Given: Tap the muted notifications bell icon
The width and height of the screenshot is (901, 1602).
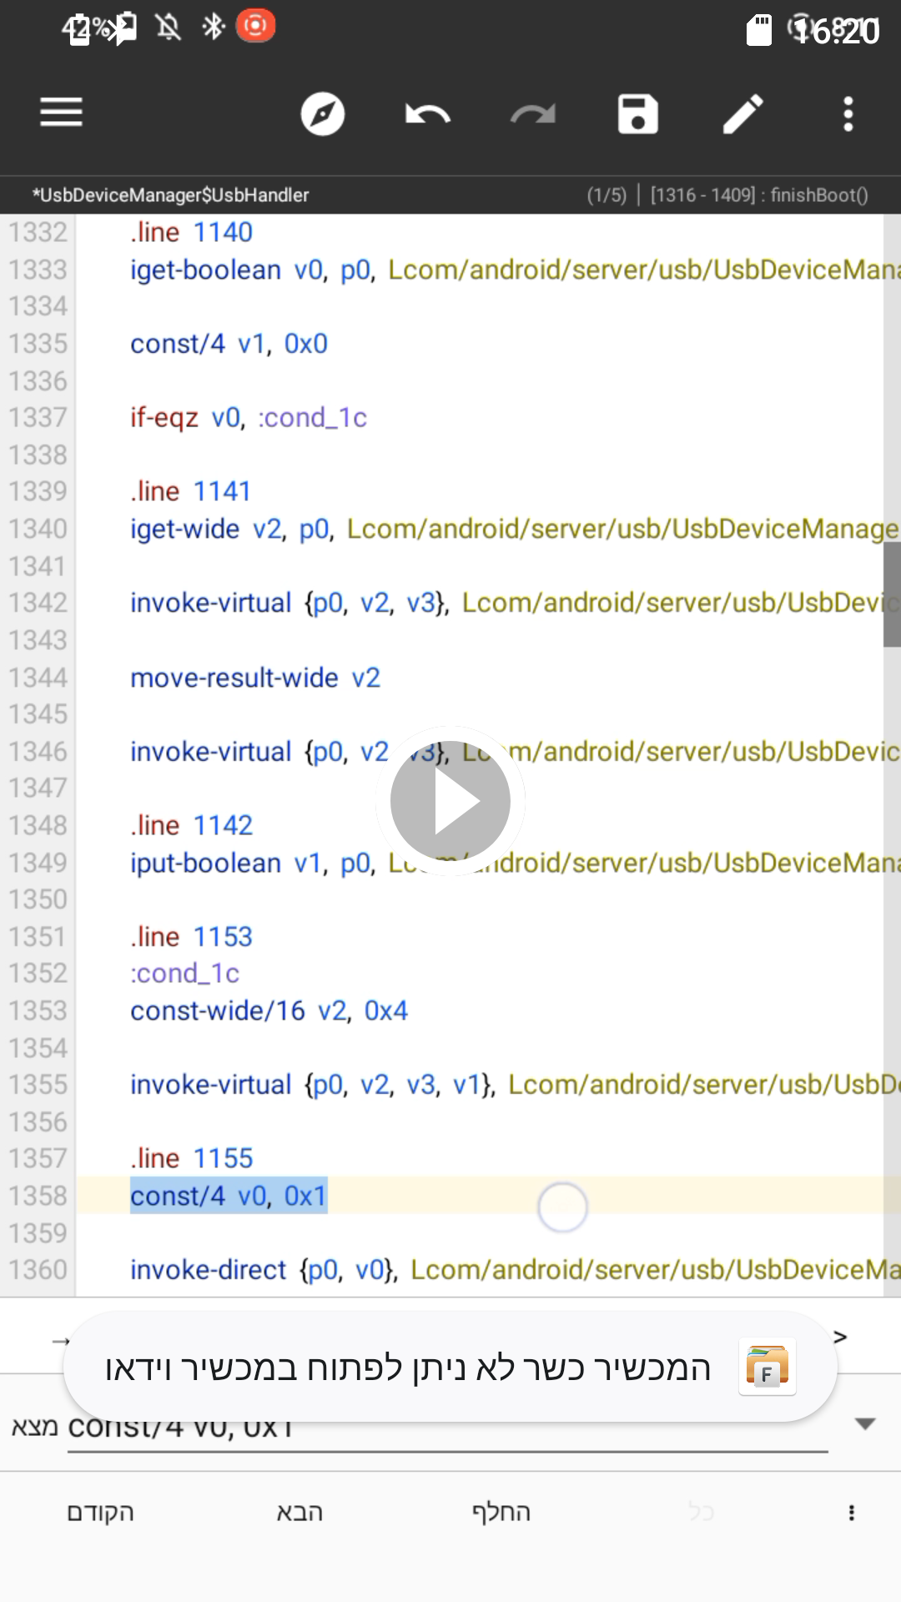Looking at the screenshot, I should pos(168,28).
